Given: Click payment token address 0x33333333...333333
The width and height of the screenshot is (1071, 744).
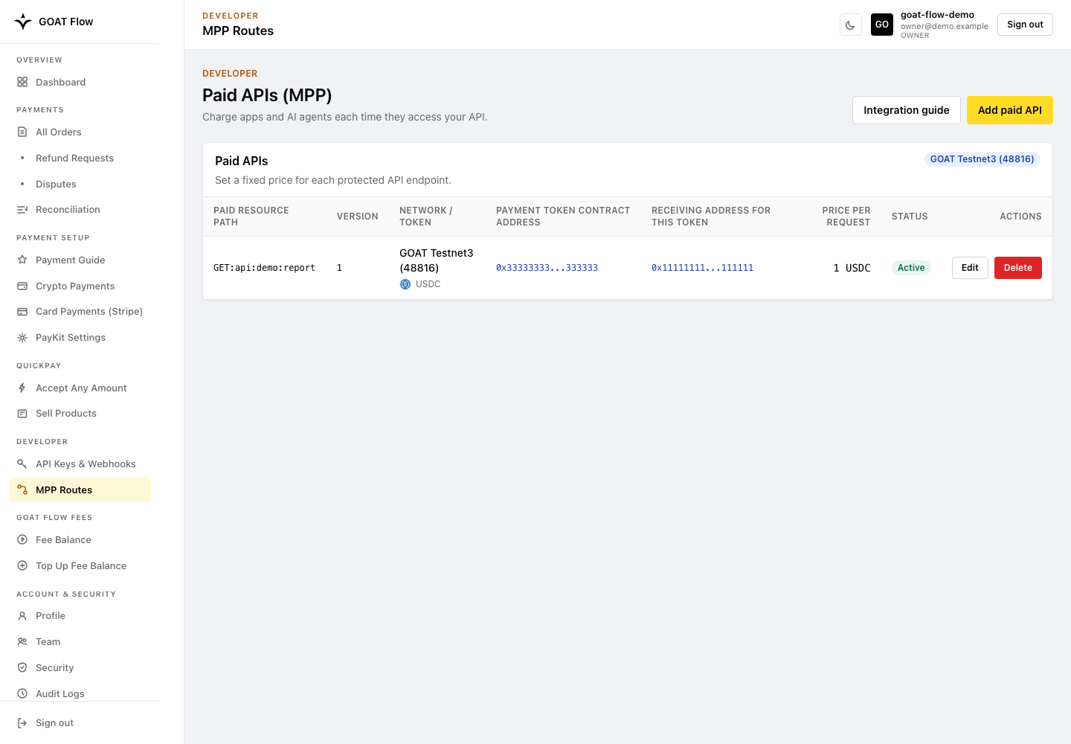Looking at the screenshot, I should pos(547,268).
